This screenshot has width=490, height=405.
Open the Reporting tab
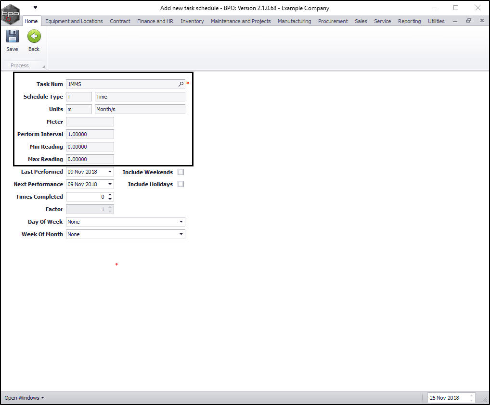409,21
